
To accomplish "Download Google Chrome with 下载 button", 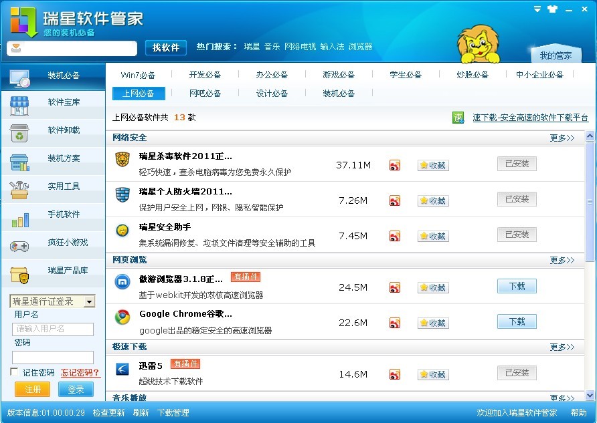I will [517, 321].
